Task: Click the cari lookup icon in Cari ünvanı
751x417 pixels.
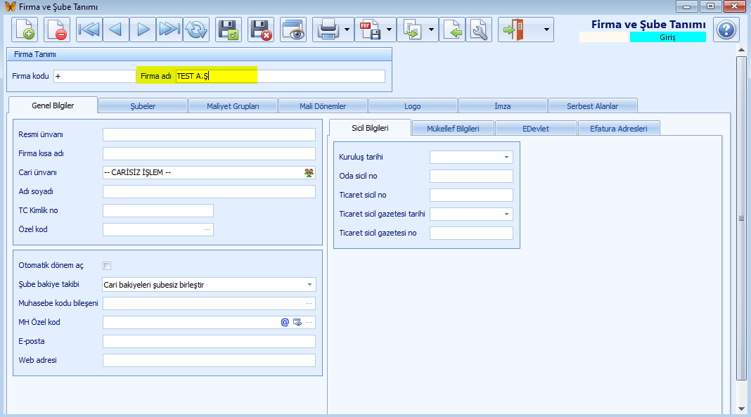Action: click(309, 173)
